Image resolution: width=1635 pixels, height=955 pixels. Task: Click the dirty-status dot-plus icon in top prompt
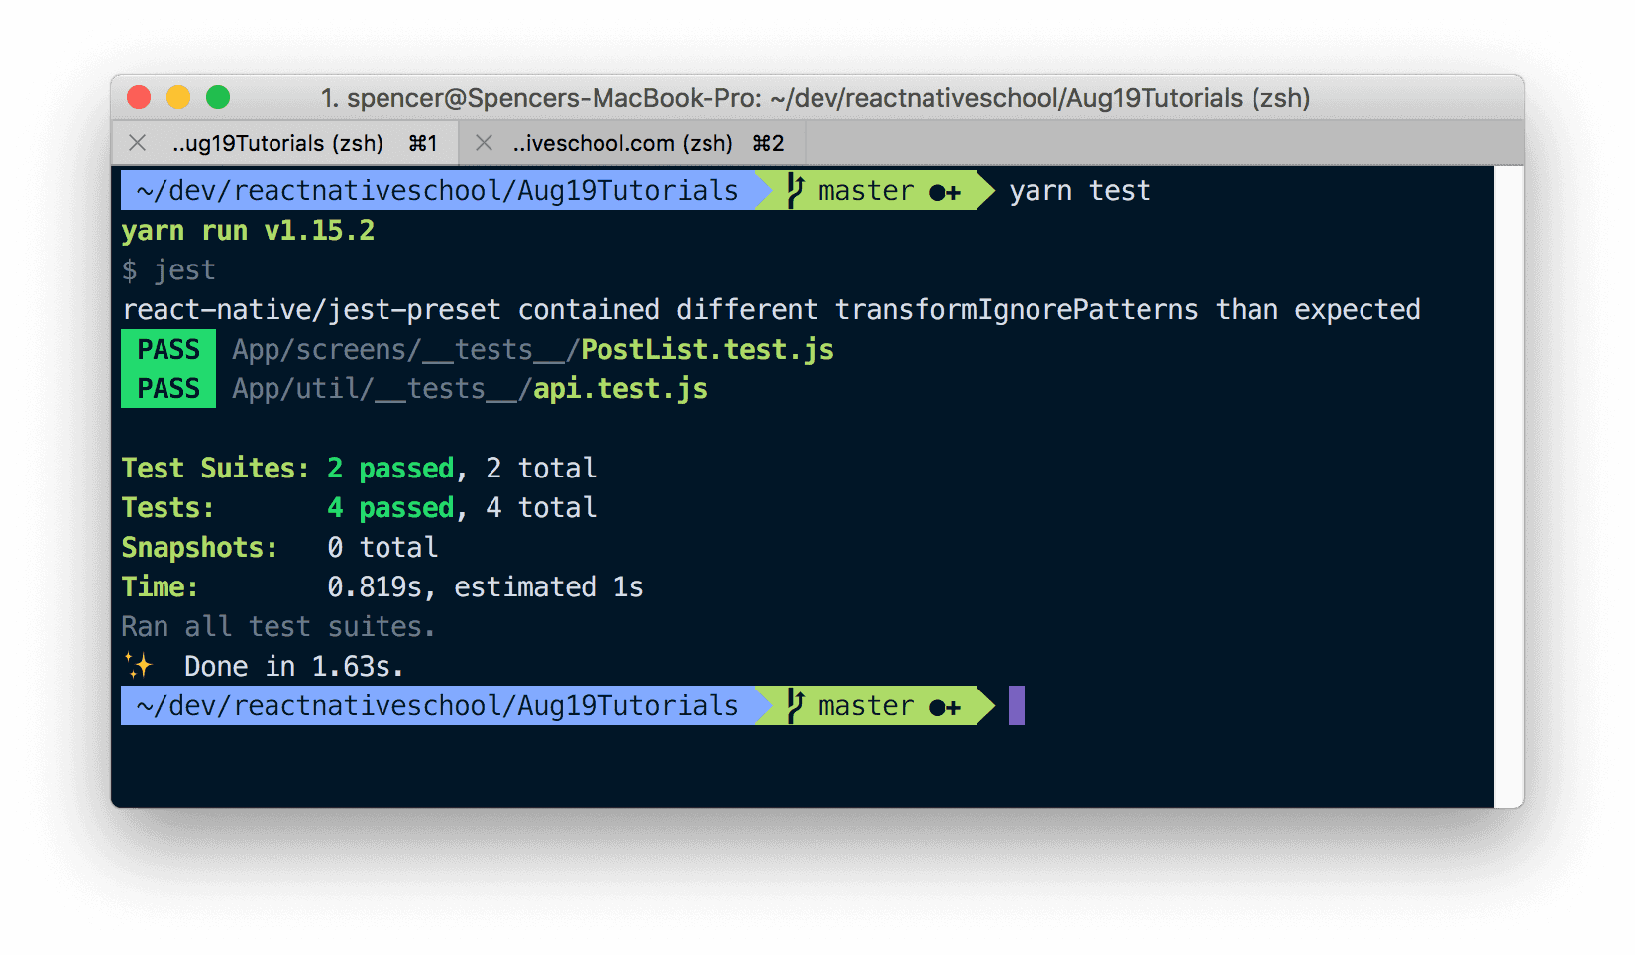point(945,192)
